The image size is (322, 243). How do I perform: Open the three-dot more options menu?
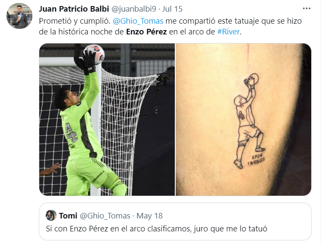(x=306, y=9)
